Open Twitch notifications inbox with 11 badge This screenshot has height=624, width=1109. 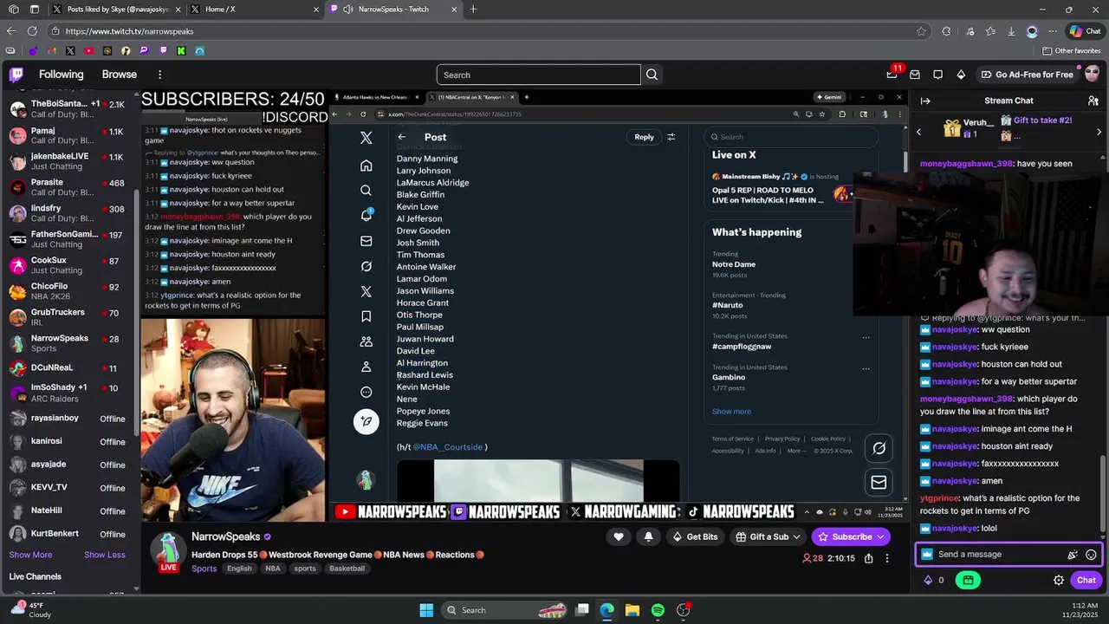click(892, 75)
